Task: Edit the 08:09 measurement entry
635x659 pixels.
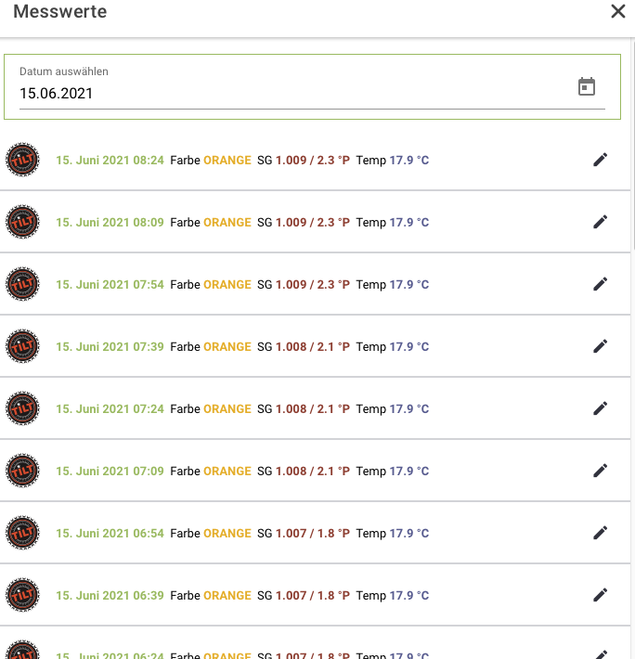Action: pyautogui.click(x=601, y=222)
